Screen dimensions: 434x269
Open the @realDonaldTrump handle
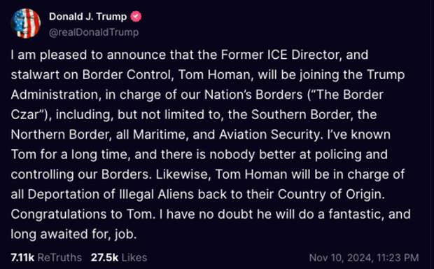[x=94, y=32]
